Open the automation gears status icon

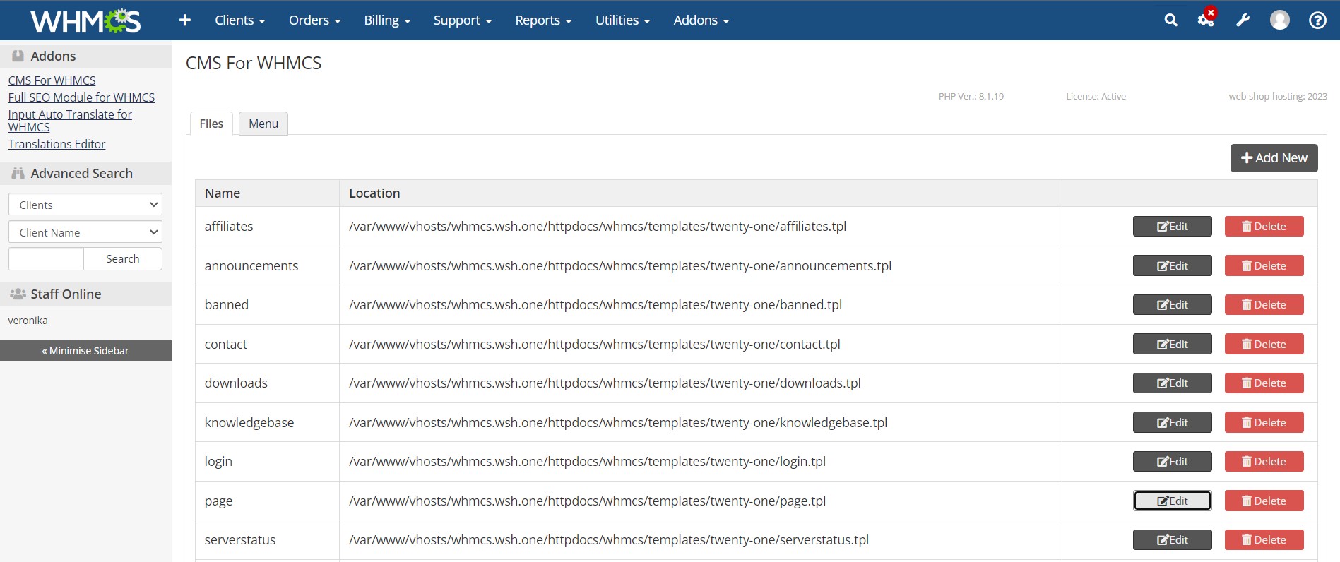pos(1206,19)
